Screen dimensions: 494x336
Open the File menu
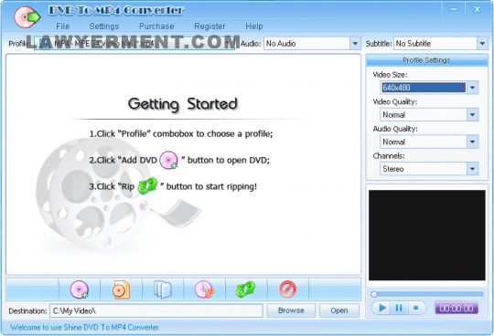62,26
